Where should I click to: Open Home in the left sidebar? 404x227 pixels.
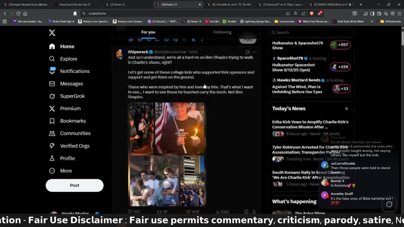(62, 46)
